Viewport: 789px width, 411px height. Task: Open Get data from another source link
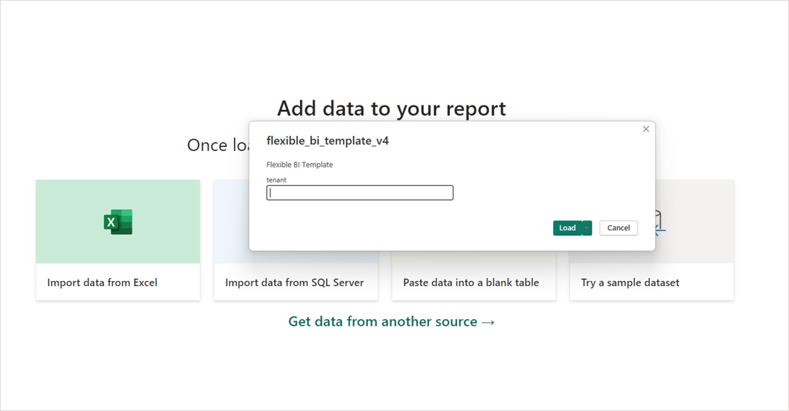tap(391, 321)
